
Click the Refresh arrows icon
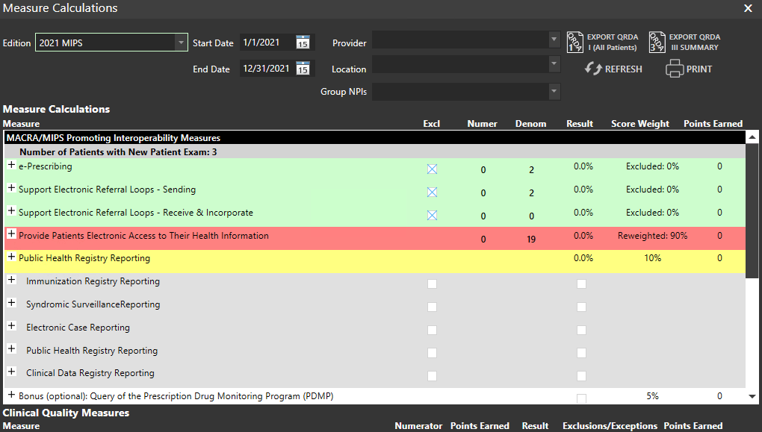coord(593,69)
